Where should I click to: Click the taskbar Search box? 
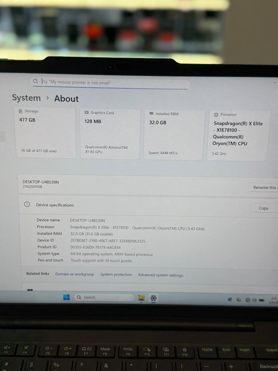tap(104, 297)
